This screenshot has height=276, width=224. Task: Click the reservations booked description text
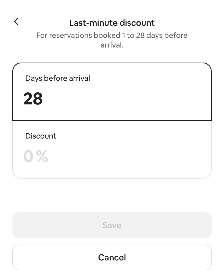point(112,40)
